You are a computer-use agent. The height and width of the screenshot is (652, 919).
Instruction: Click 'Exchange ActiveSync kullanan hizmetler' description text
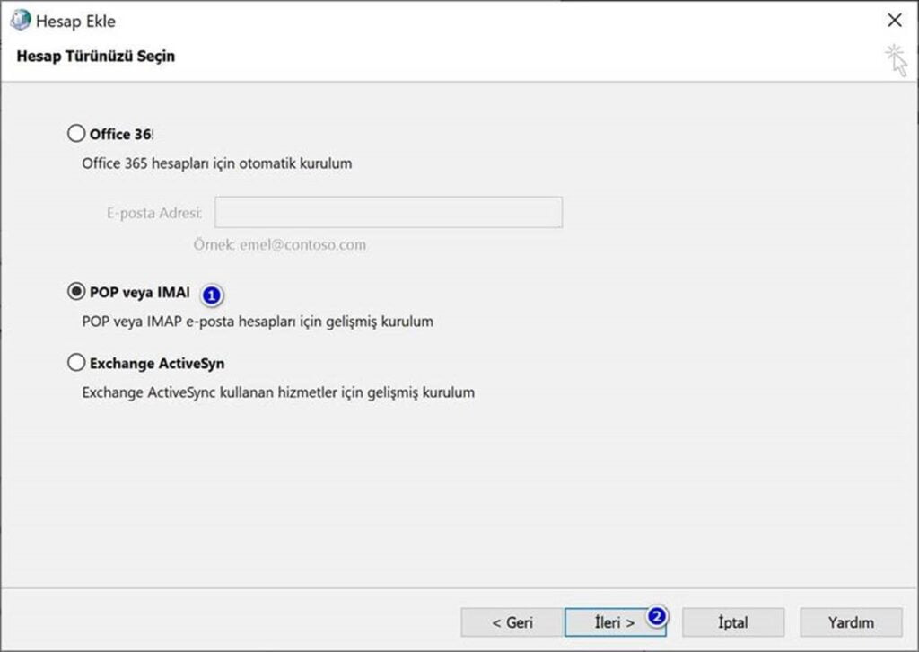pyautogui.click(x=278, y=392)
